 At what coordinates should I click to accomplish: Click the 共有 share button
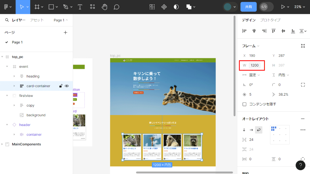click(x=249, y=7)
